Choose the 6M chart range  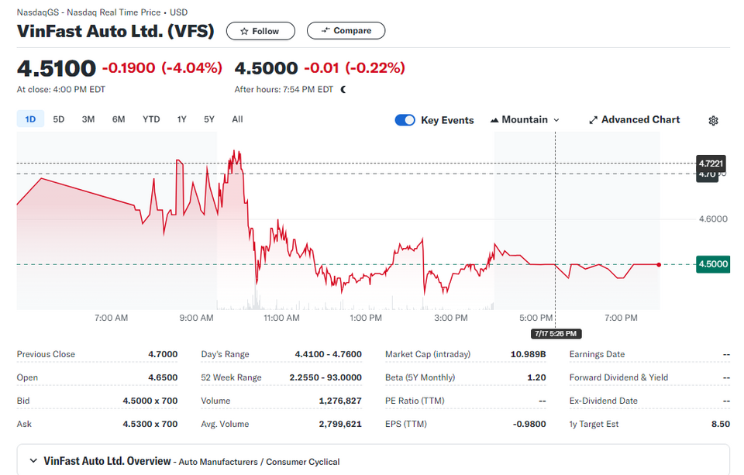[x=119, y=119]
